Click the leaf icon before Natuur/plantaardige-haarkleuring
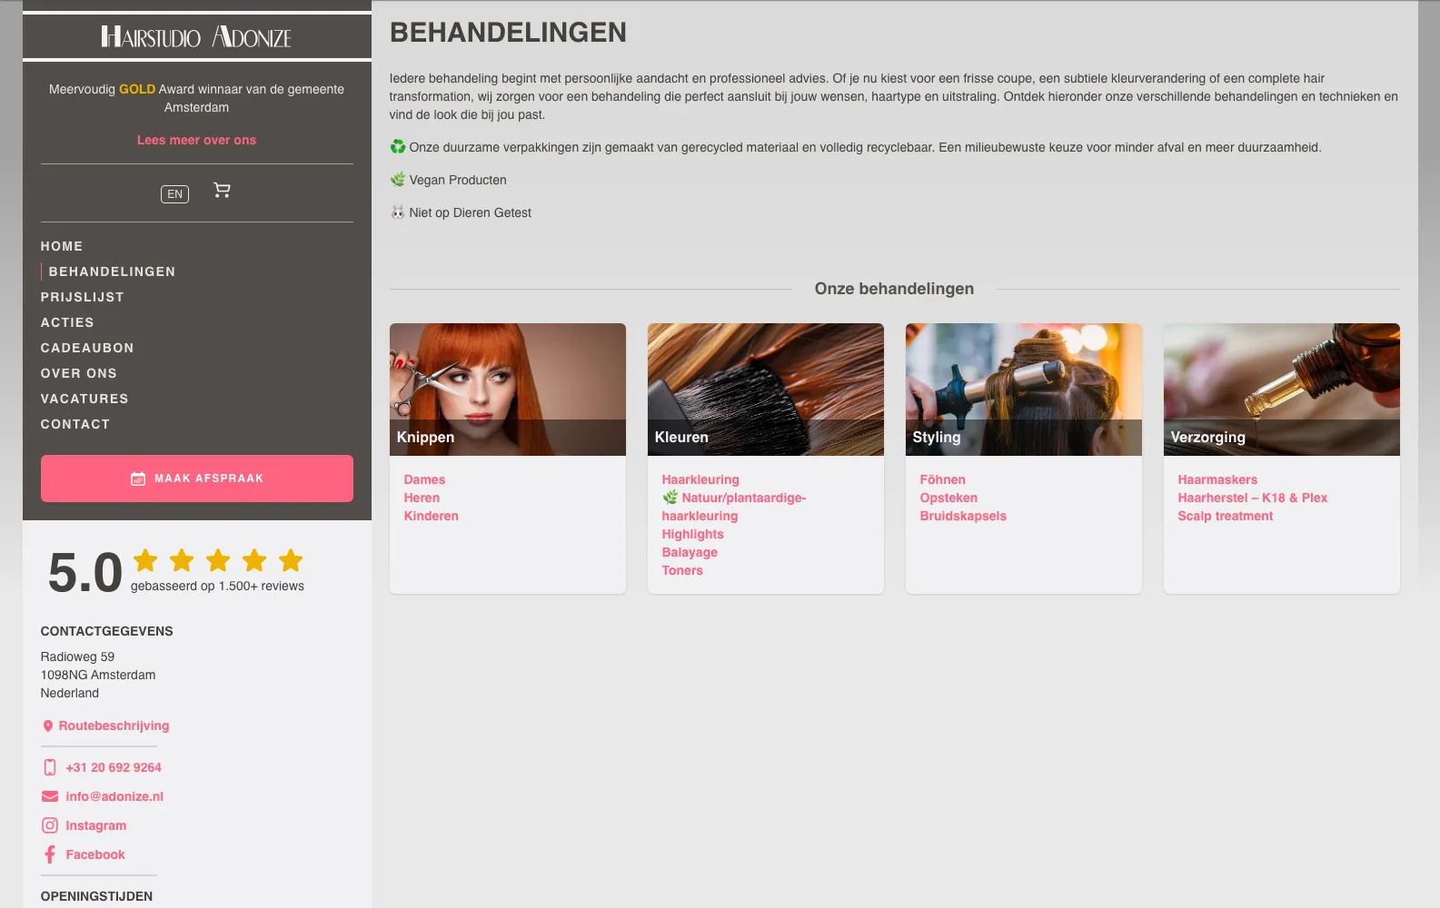The image size is (1440, 908). click(x=670, y=498)
